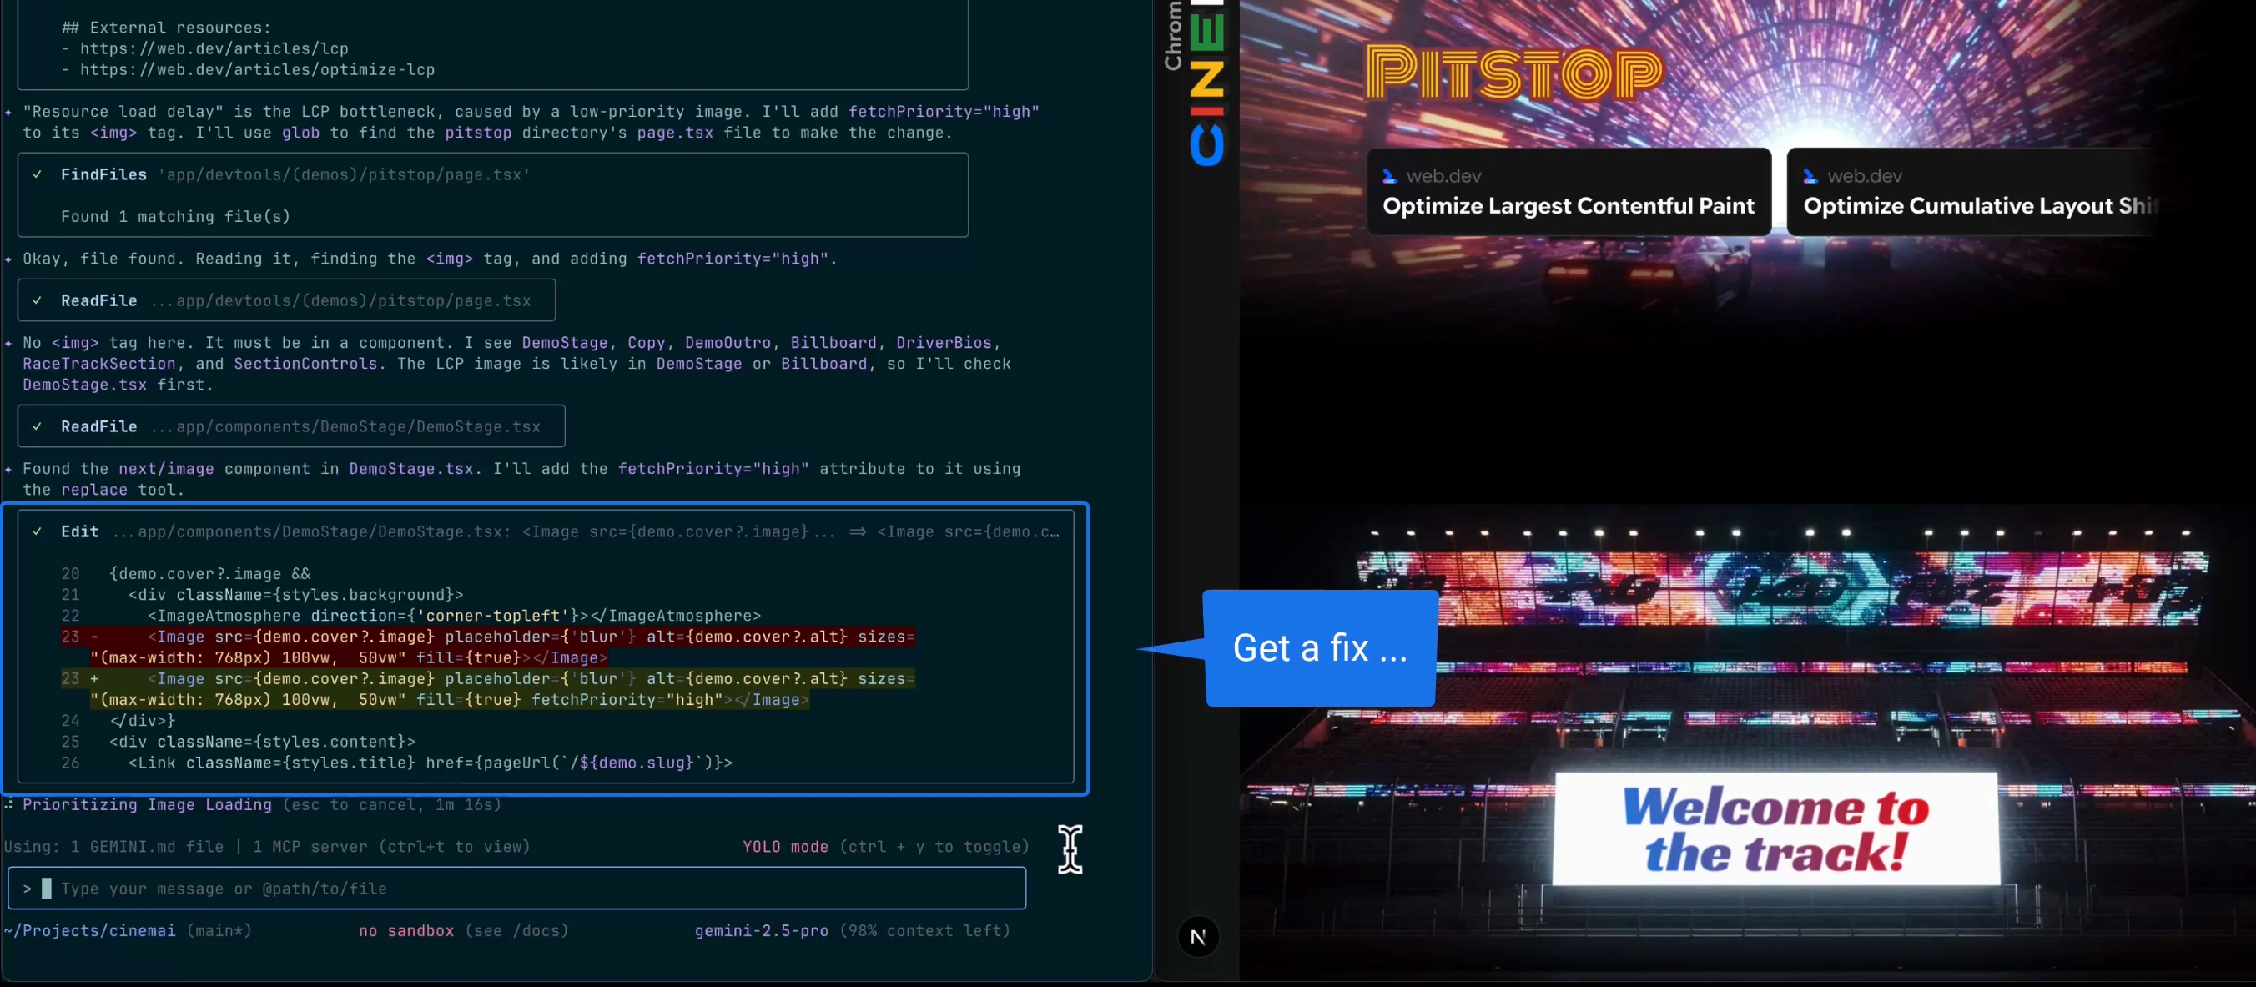Click the spinner beside Prioritizing Image Loading
The height and width of the screenshot is (987, 2256).
pos(7,805)
